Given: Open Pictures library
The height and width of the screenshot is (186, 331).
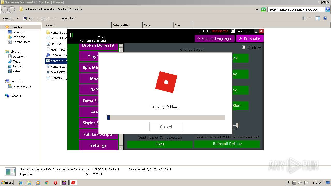Looking at the screenshot, I should point(18,66).
